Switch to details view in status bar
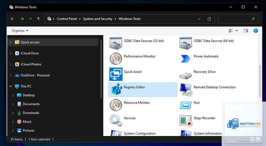 (252, 139)
